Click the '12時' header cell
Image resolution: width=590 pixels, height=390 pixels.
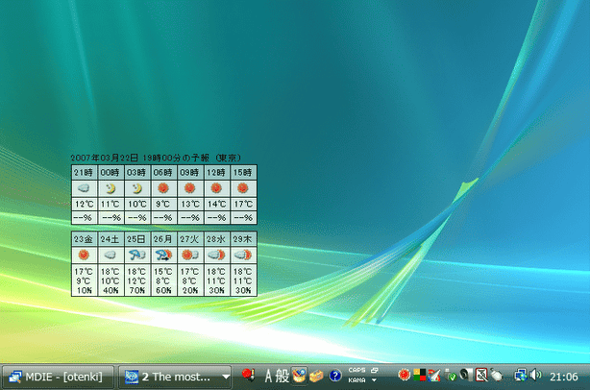216,173
